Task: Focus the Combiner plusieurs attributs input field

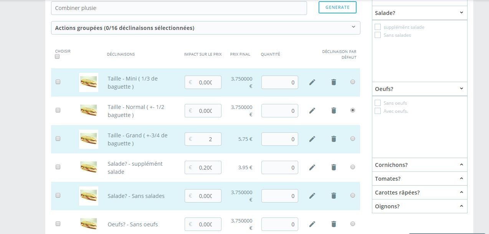Action: click(179, 8)
